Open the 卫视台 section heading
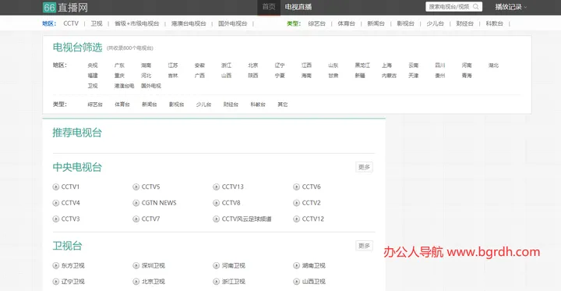This screenshot has width=561, height=291. [x=67, y=246]
